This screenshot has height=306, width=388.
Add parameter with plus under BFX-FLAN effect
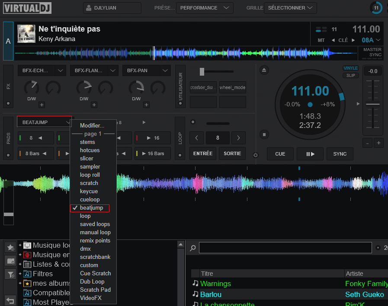(x=94, y=105)
